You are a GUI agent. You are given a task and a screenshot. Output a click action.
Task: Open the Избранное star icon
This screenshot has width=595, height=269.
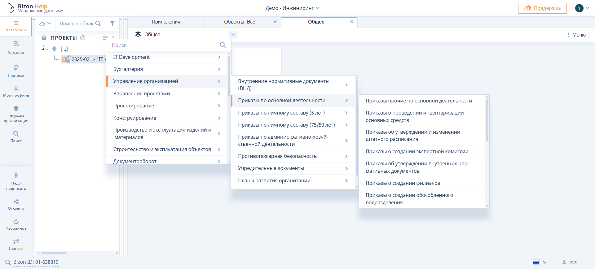[x=16, y=222]
